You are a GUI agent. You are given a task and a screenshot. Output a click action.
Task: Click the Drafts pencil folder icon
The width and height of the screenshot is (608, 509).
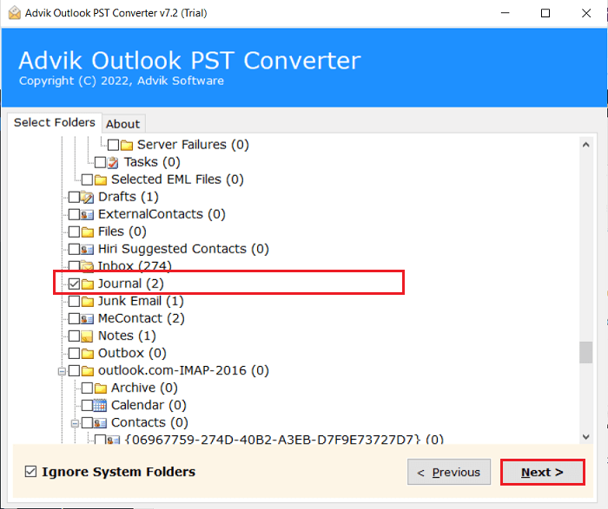coord(87,198)
